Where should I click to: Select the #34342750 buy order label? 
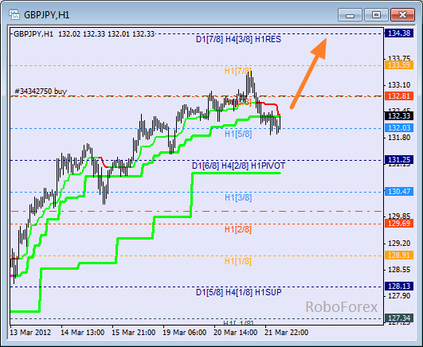pyautogui.click(x=41, y=92)
